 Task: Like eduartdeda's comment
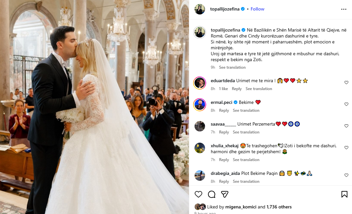click(346, 83)
